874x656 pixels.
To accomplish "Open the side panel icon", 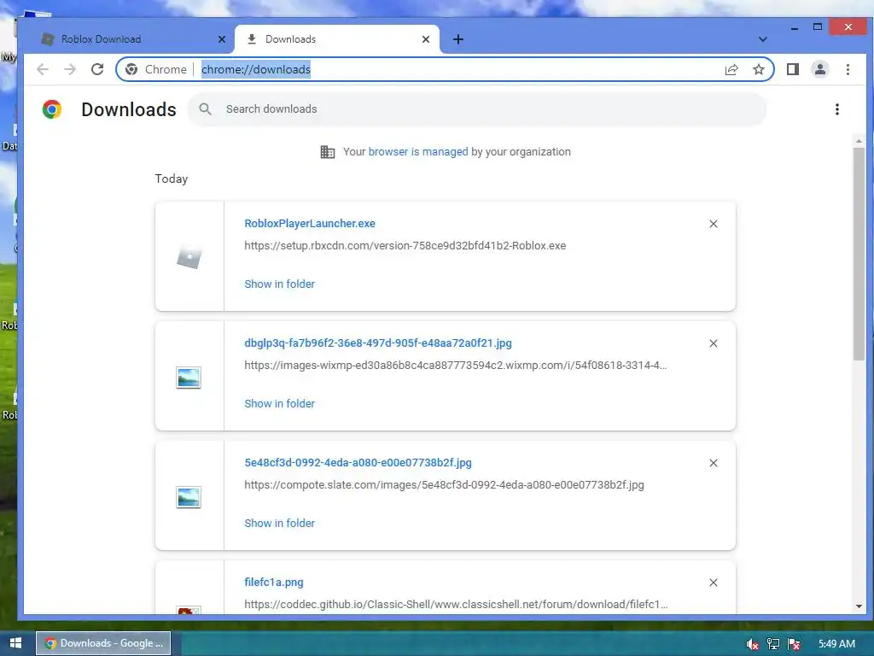I will point(793,69).
